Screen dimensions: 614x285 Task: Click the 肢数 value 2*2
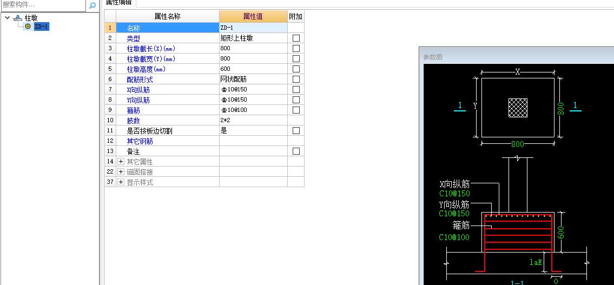pos(253,120)
